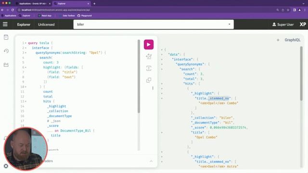The width and height of the screenshot is (308, 173).
Task: Run the GraphQL query with the play button
Action: pyautogui.click(x=149, y=45)
